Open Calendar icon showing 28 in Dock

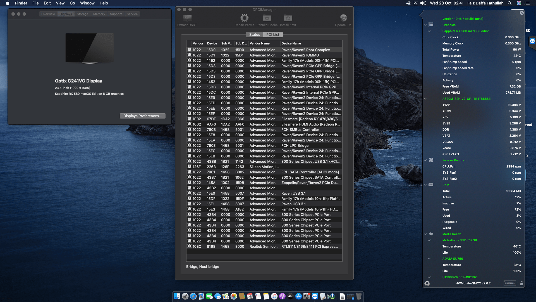[250, 296]
